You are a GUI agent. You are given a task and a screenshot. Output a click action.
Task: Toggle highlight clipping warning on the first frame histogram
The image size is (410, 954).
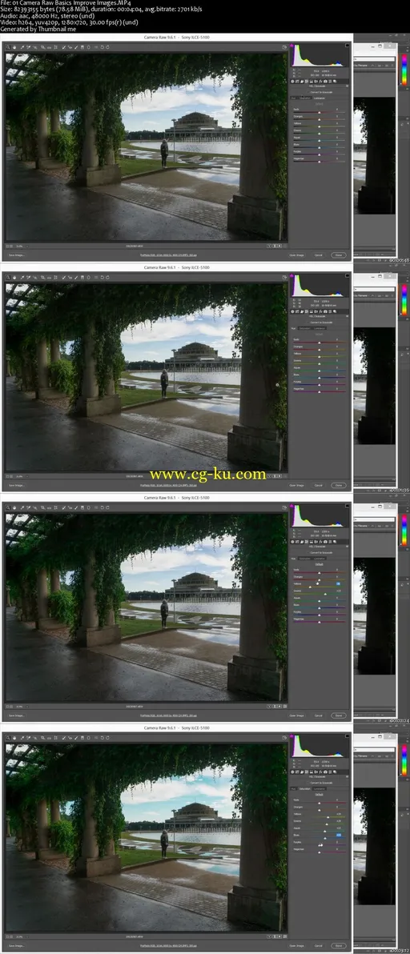click(348, 46)
